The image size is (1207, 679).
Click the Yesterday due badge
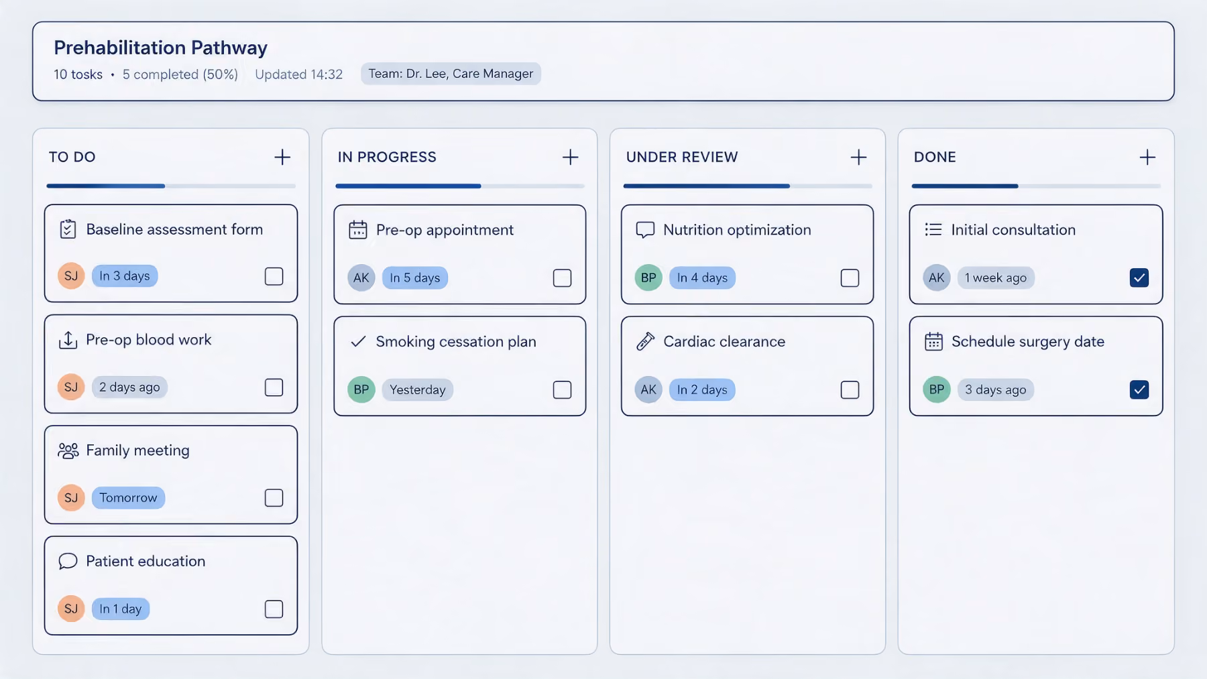[418, 389]
